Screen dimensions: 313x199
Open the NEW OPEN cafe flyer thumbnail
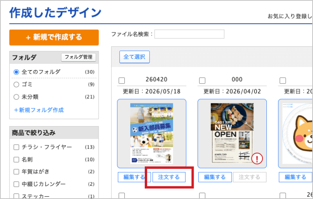(232, 134)
